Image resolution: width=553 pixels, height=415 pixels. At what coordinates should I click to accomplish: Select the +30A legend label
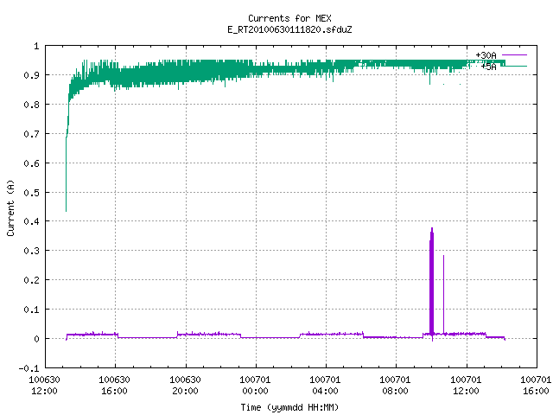(486, 55)
